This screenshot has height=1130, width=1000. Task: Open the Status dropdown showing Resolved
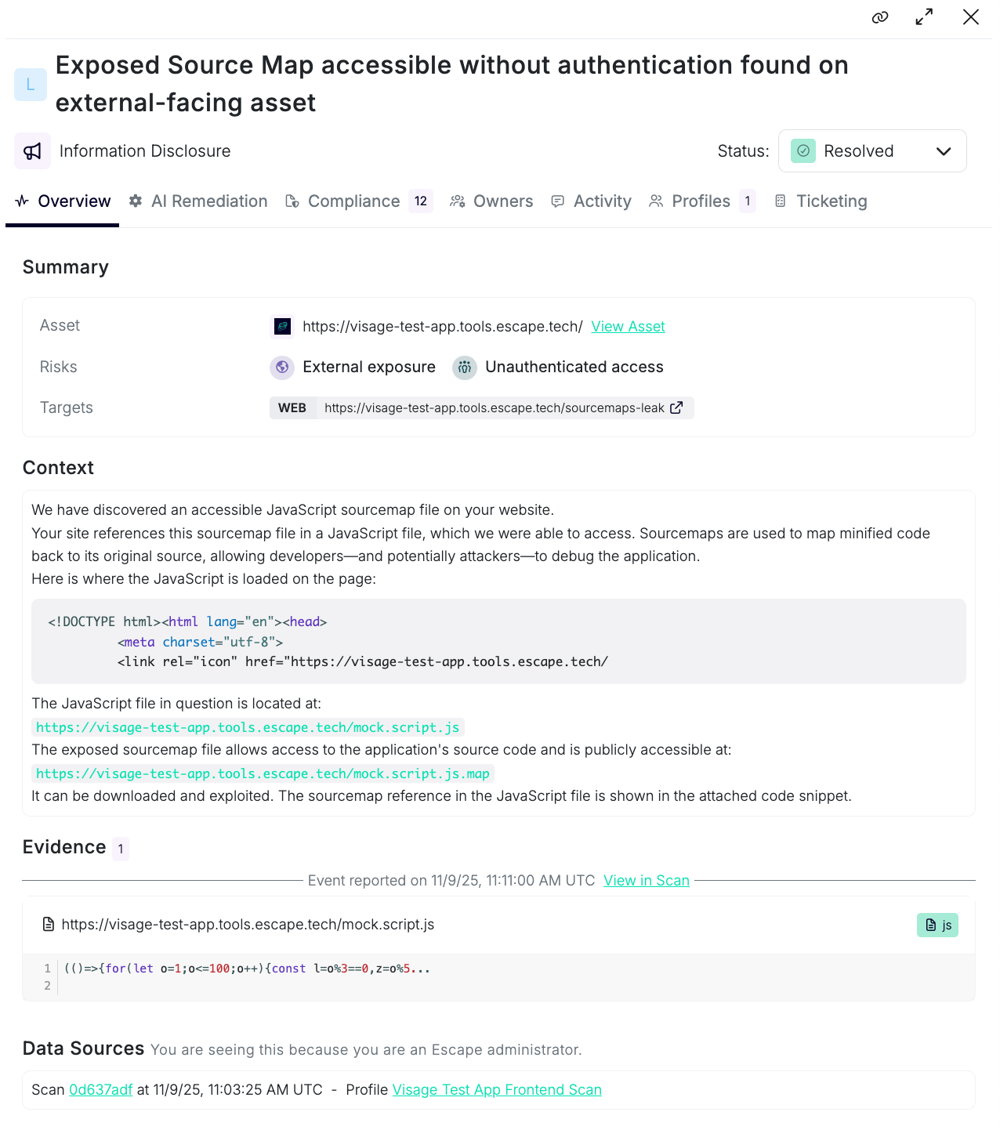click(871, 151)
